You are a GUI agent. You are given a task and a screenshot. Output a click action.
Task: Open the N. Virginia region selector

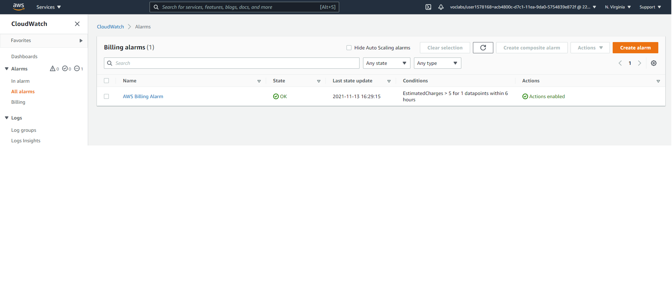(x=618, y=7)
